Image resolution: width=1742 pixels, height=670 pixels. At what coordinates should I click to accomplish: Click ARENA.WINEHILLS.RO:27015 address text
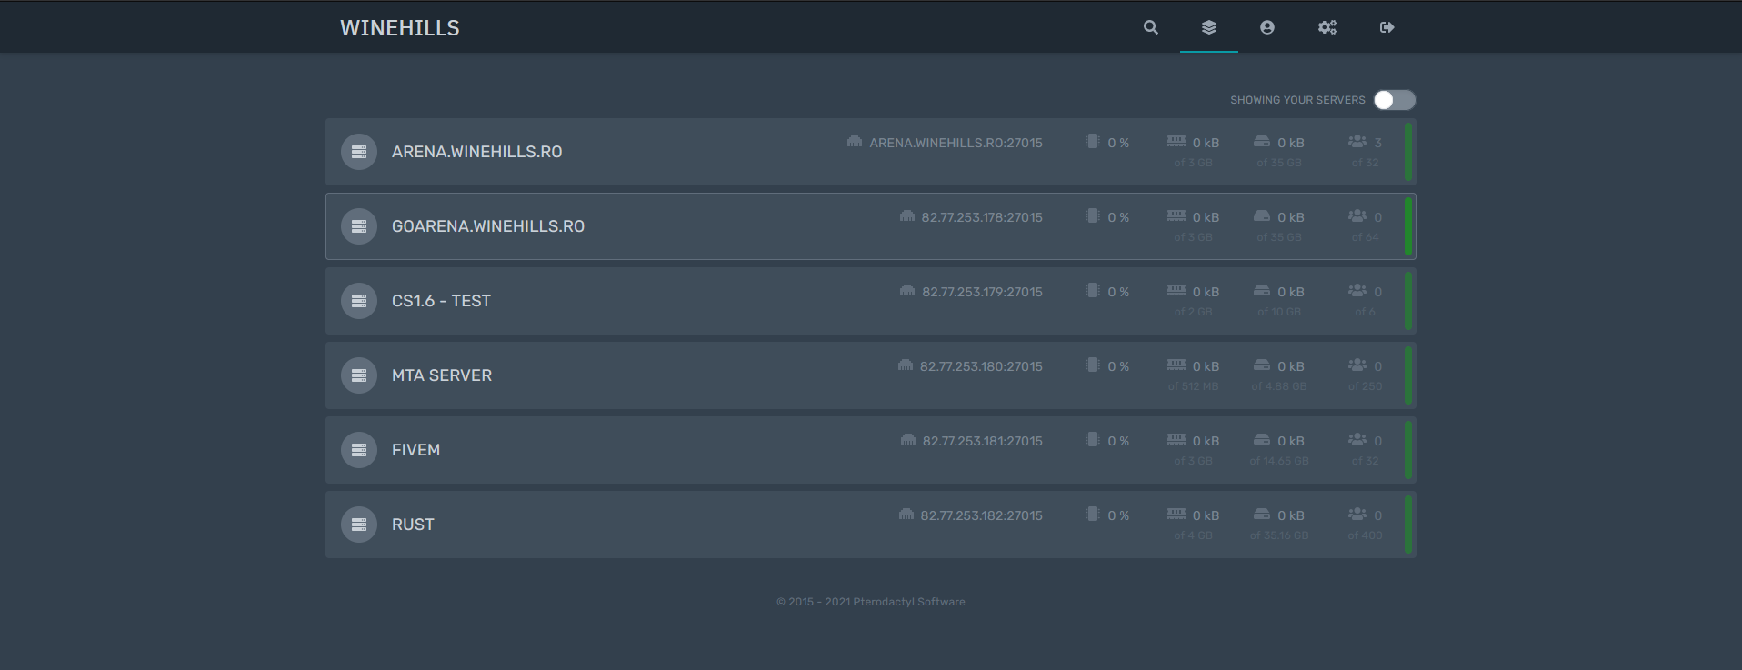point(955,143)
